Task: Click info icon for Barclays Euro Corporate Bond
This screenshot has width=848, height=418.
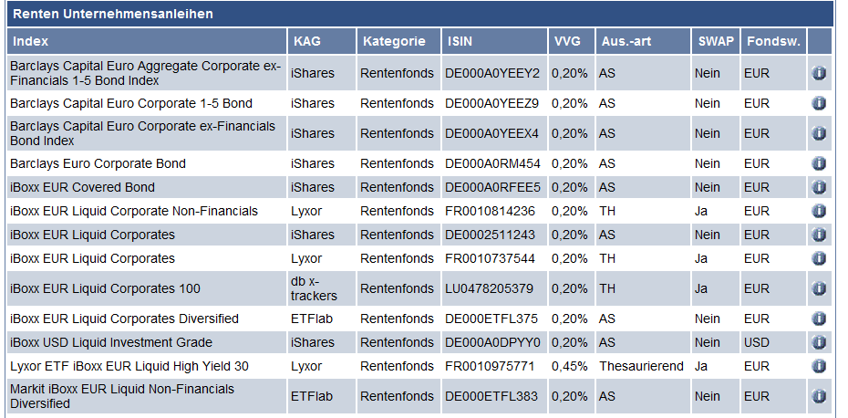Action: [819, 163]
